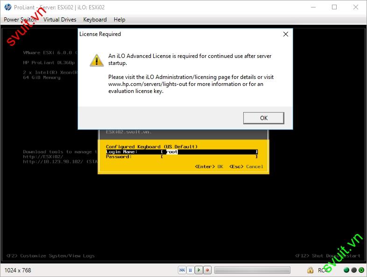The image size is (367, 277).
Task: Click the dark gray status LED
Action: pos(354,270)
